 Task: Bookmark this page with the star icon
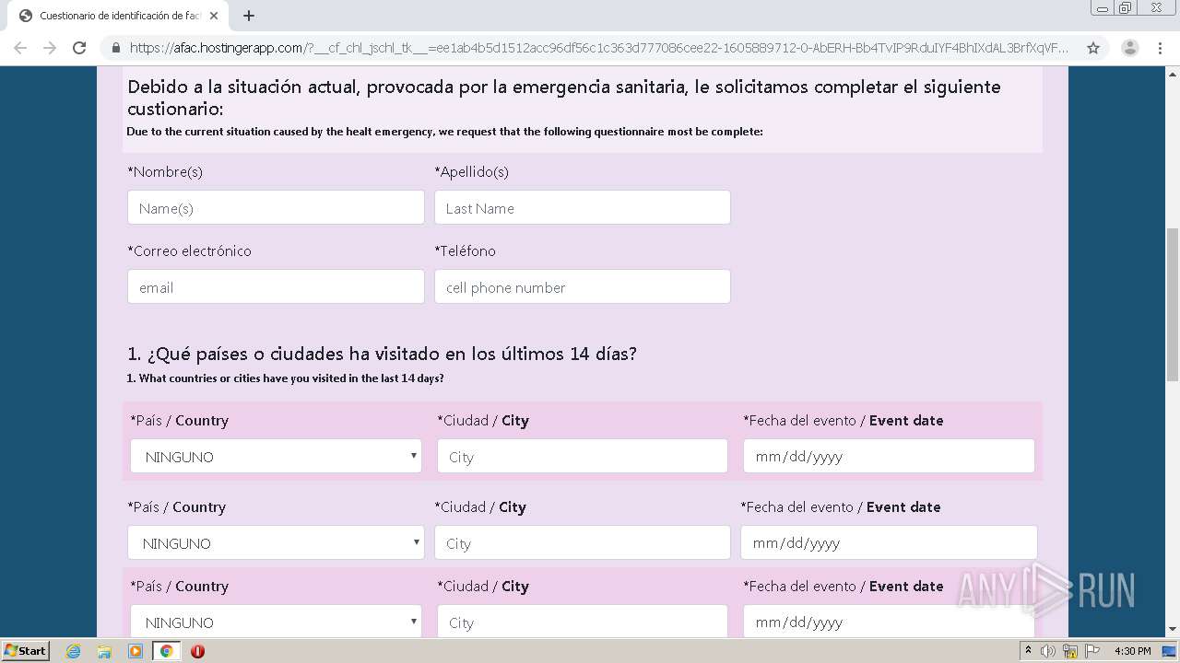point(1093,48)
